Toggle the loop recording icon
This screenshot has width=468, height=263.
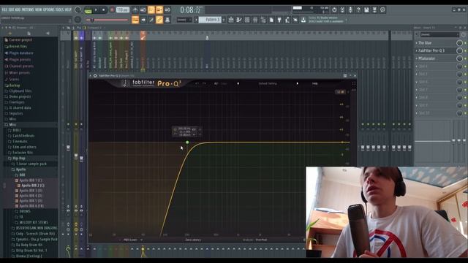[x=167, y=9]
